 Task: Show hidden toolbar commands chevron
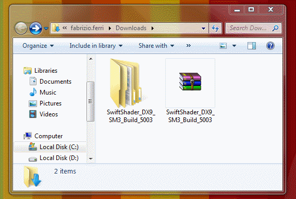point(189,46)
